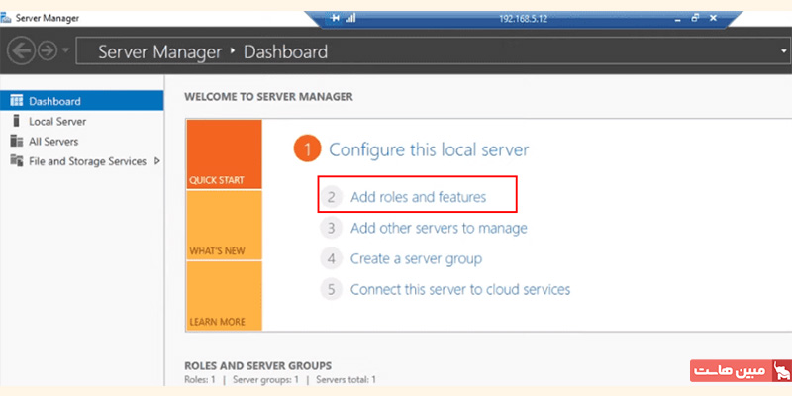
Task: Click the Roles: 1 text
Action: (x=200, y=379)
